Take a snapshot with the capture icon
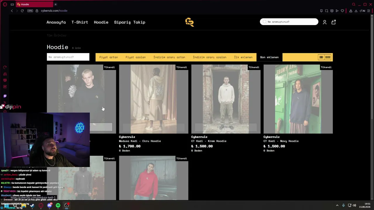Viewport: 374px width, 210px height. tap(327, 11)
